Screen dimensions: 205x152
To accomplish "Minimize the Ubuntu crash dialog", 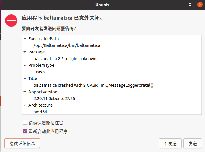I will tap(180, 5).
